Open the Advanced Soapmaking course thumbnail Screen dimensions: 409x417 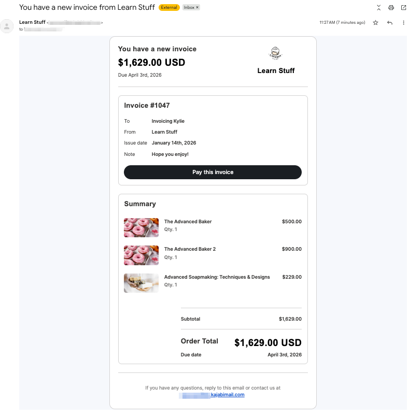(141, 283)
